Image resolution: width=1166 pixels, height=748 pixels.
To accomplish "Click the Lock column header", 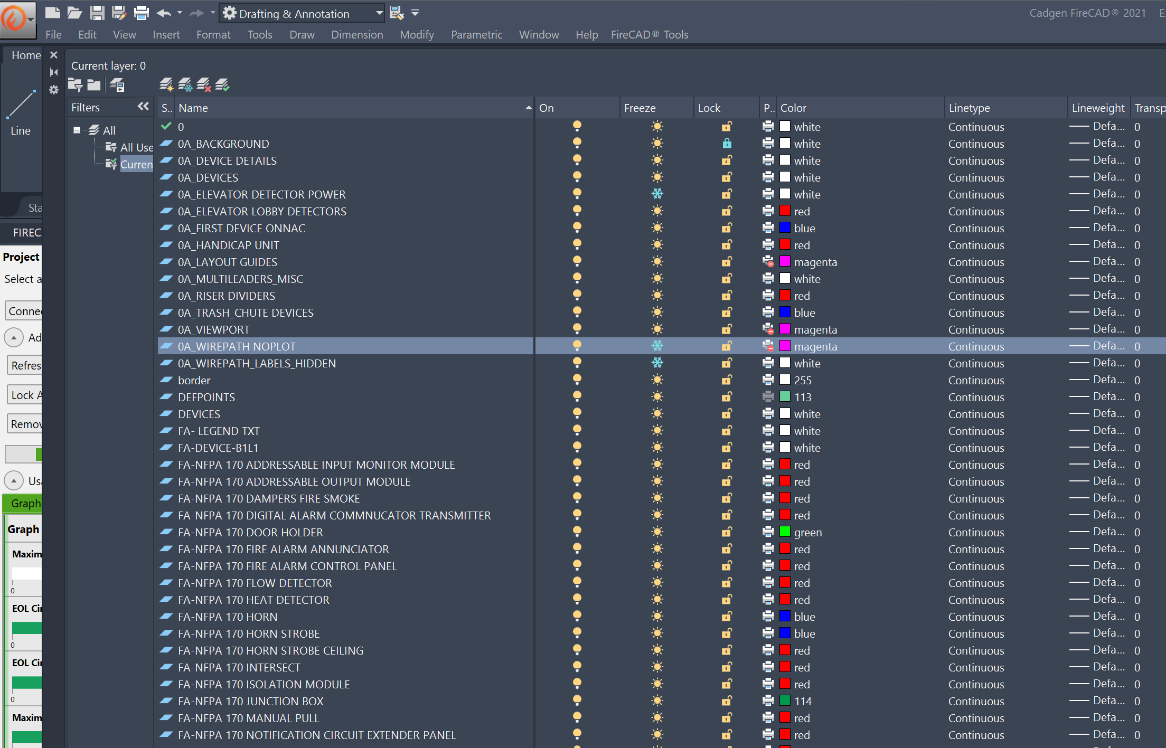I will [x=726, y=108].
